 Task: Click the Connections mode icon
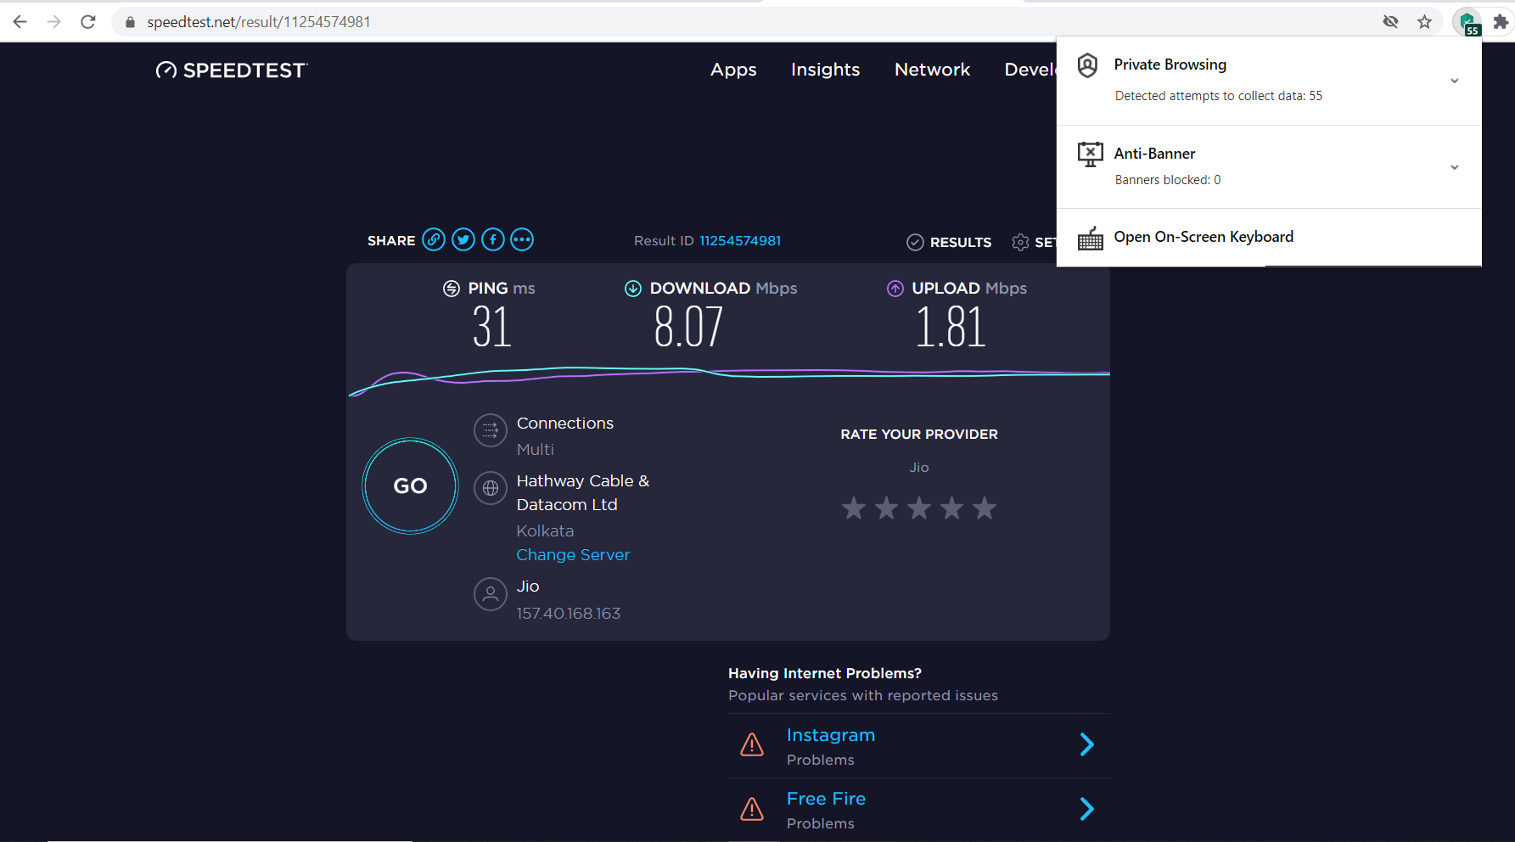[491, 431]
